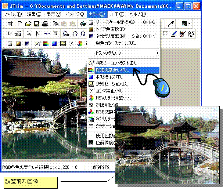Click the crop tool in the toolbar
223x189 pixels.
10,34
